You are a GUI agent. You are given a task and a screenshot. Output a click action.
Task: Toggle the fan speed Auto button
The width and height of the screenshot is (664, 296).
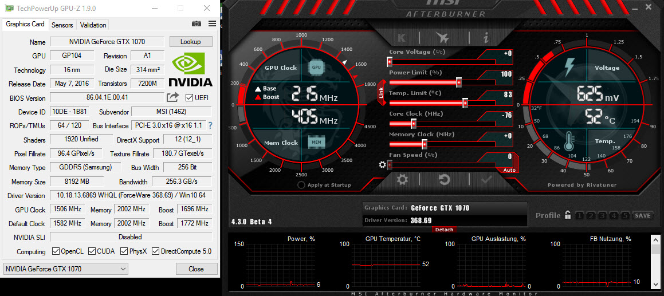point(509,170)
